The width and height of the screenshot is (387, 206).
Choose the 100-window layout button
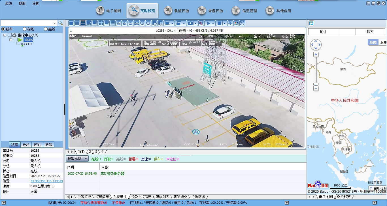click(x=136, y=23)
